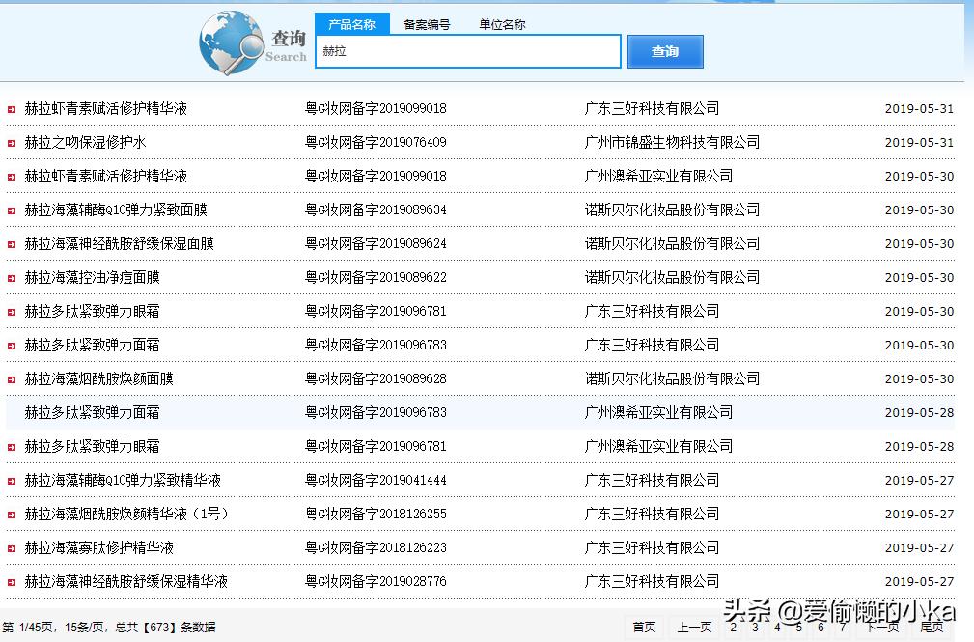Click the globe search logo icon
Image resolution: width=974 pixels, height=642 pixels.
[232, 42]
